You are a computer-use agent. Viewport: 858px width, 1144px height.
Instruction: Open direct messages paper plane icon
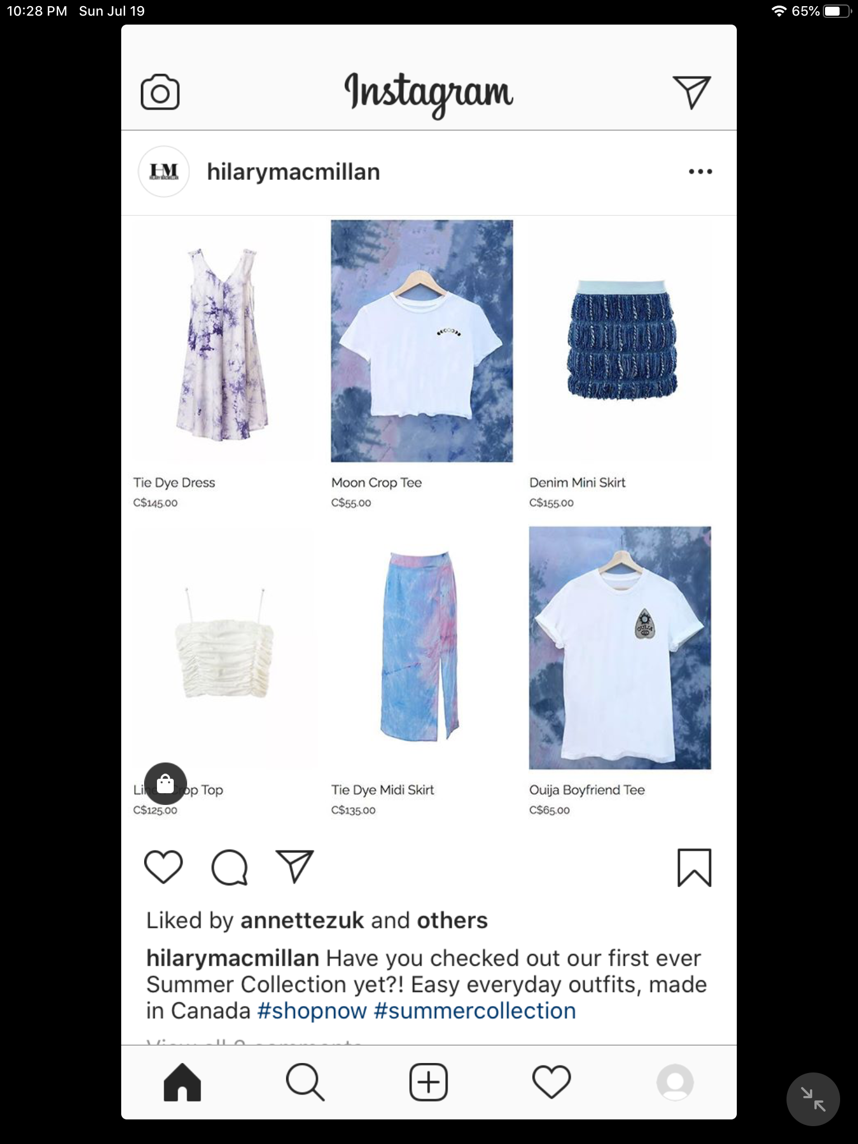point(692,92)
